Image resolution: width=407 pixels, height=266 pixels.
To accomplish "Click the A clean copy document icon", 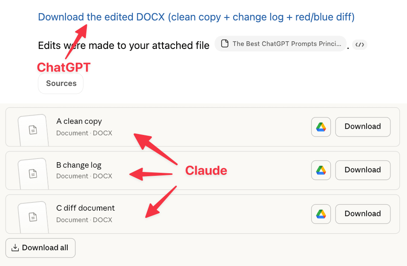I will [33, 129].
